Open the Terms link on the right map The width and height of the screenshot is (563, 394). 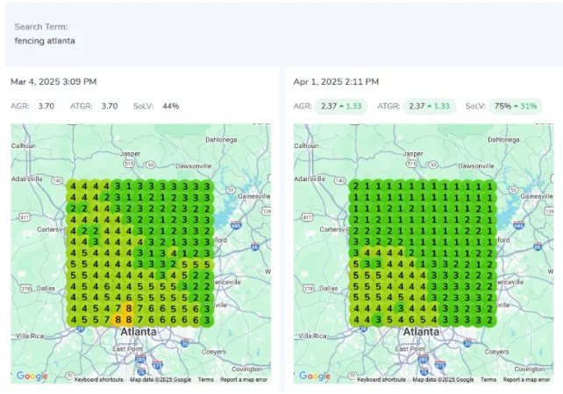click(x=488, y=380)
